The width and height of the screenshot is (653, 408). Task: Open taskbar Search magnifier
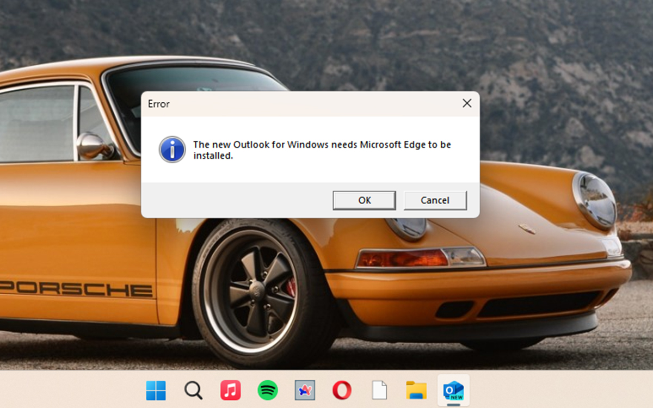(x=193, y=390)
